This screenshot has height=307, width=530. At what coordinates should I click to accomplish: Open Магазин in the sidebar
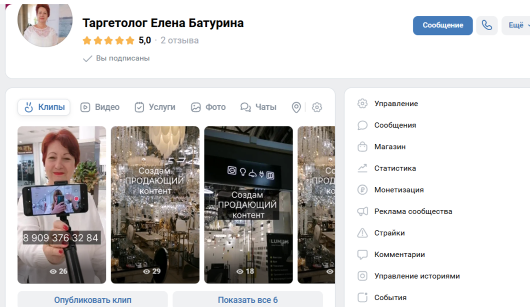click(389, 147)
